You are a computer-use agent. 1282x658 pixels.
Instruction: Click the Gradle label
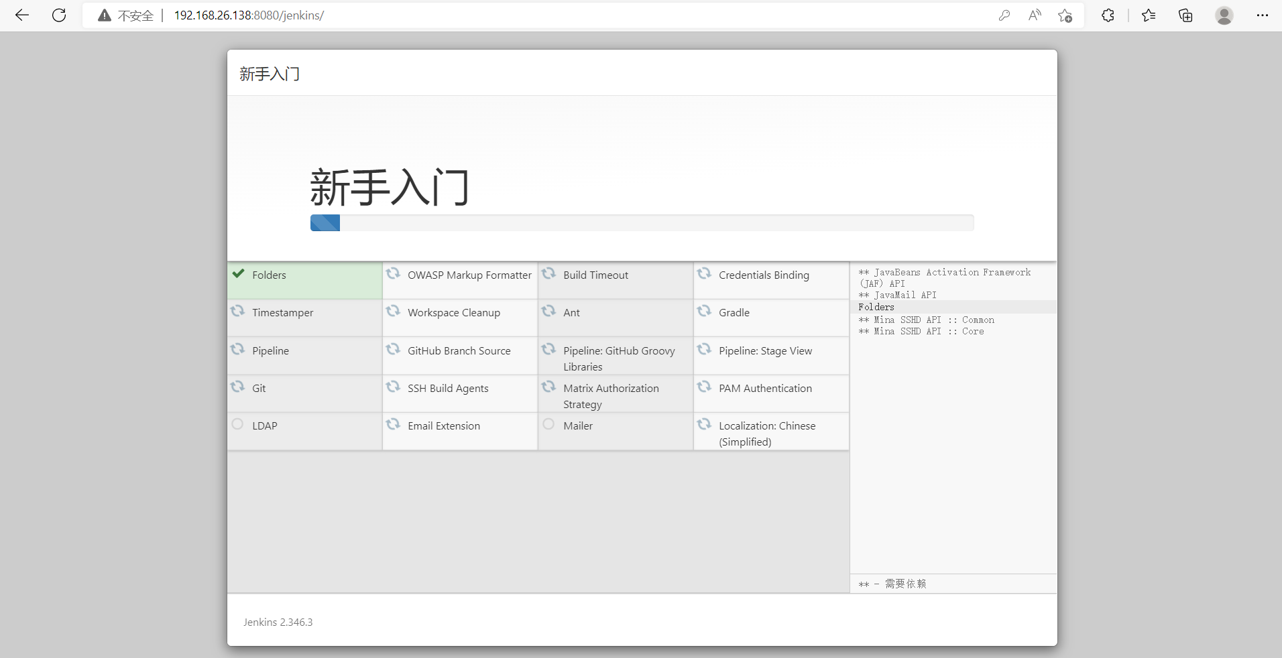(x=734, y=313)
